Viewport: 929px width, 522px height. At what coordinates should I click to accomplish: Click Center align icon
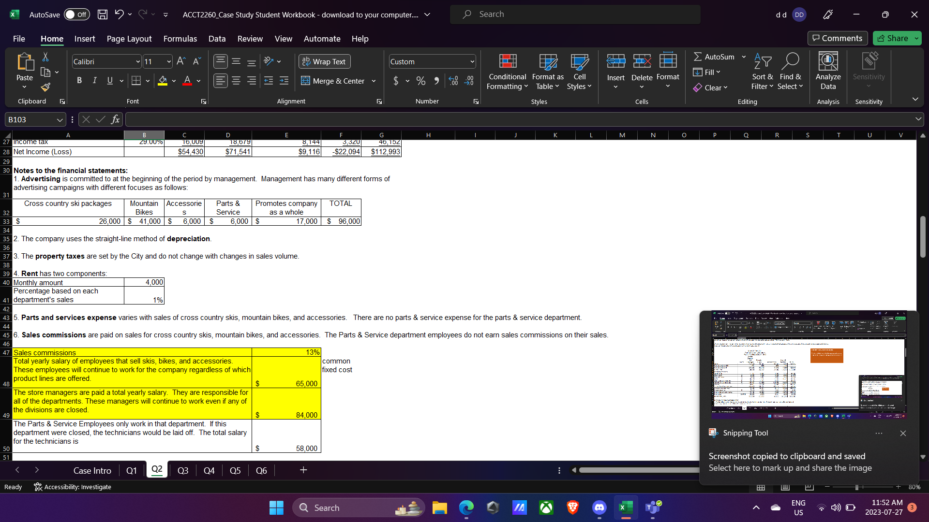[x=236, y=81]
